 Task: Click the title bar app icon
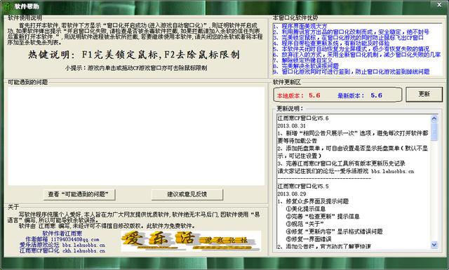pyautogui.click(x=8, y=6)
